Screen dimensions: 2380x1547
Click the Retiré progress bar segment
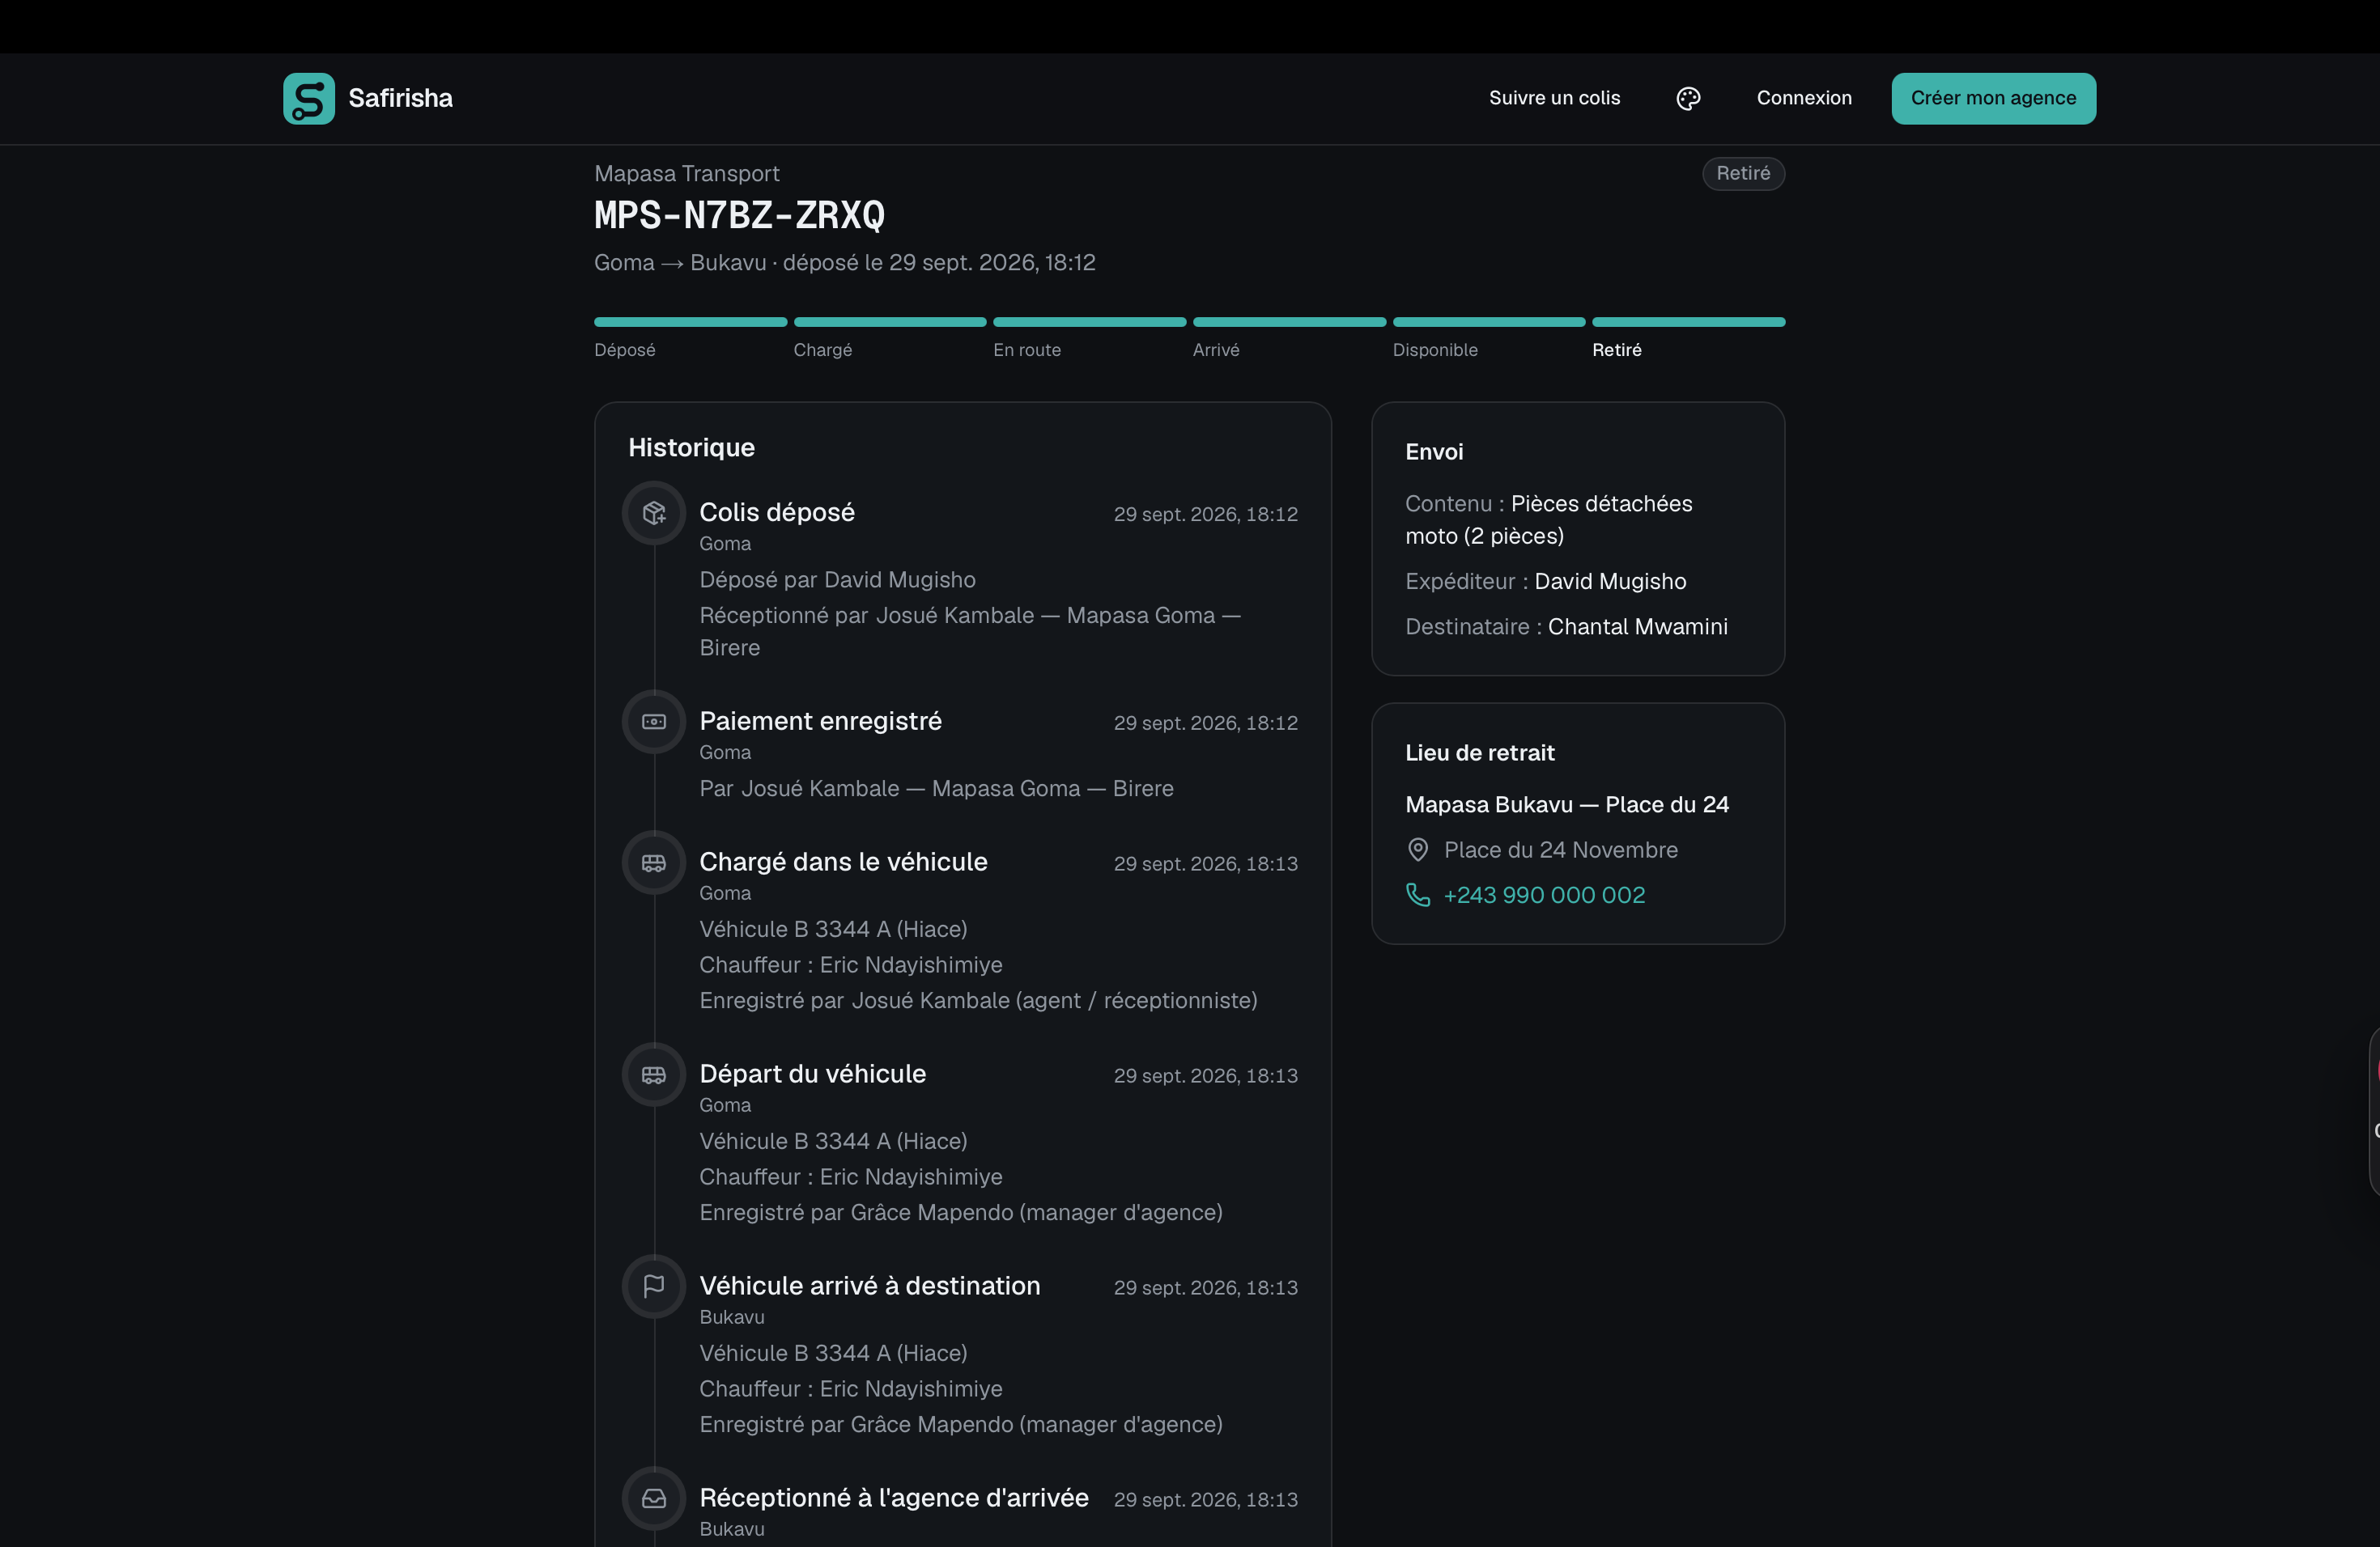pos(1688,322)
